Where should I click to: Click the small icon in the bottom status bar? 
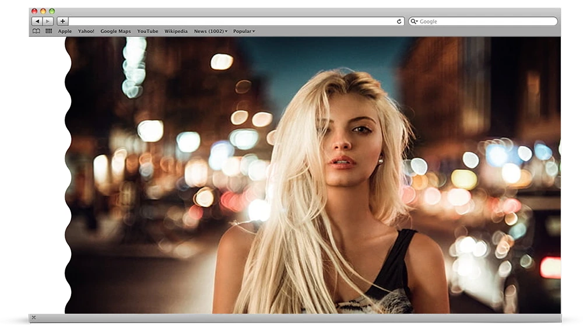tap(33, 317)
